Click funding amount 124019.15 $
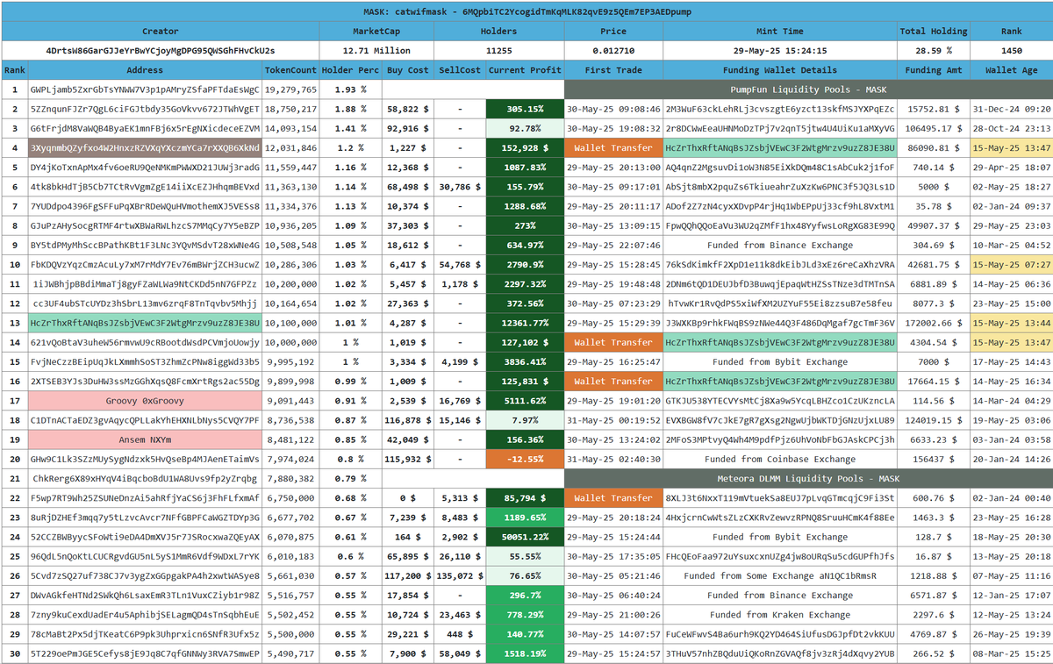 click(933, 419)
